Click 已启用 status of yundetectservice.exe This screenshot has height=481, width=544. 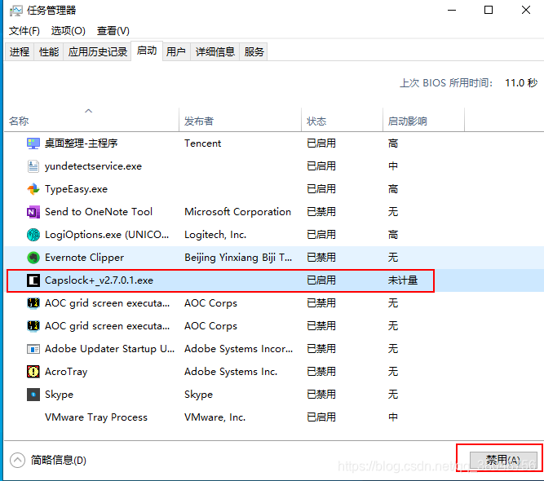click(321, 166)
